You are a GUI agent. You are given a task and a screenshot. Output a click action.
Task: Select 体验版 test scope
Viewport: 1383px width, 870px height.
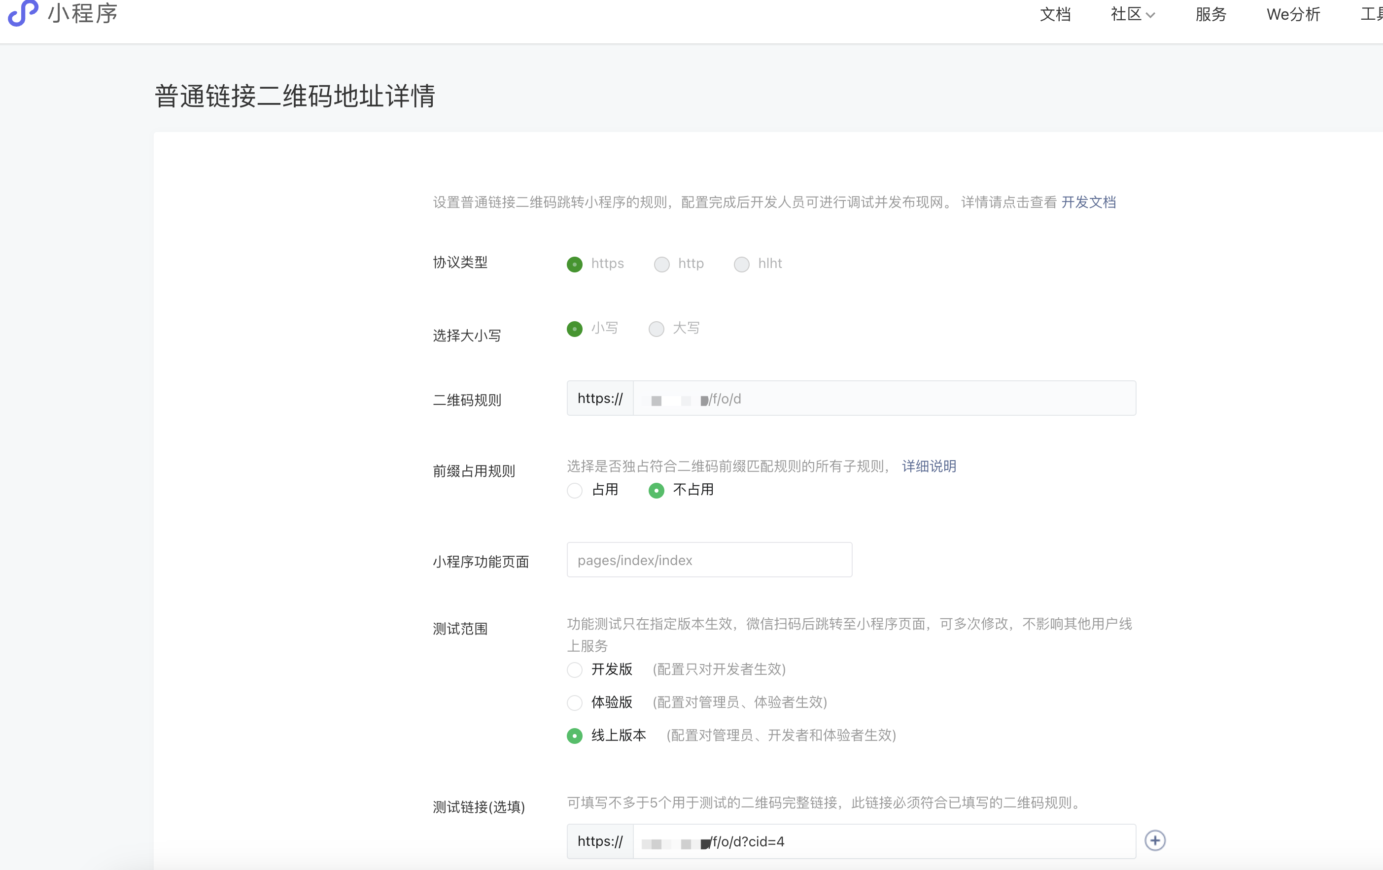click(574, 703)
